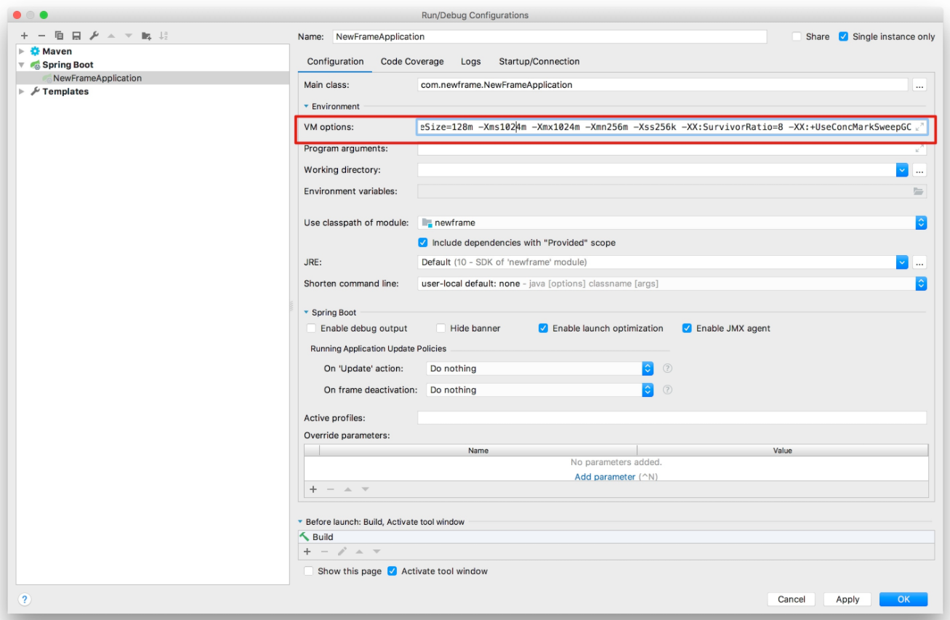Click the Apply button

click(848, 600)
